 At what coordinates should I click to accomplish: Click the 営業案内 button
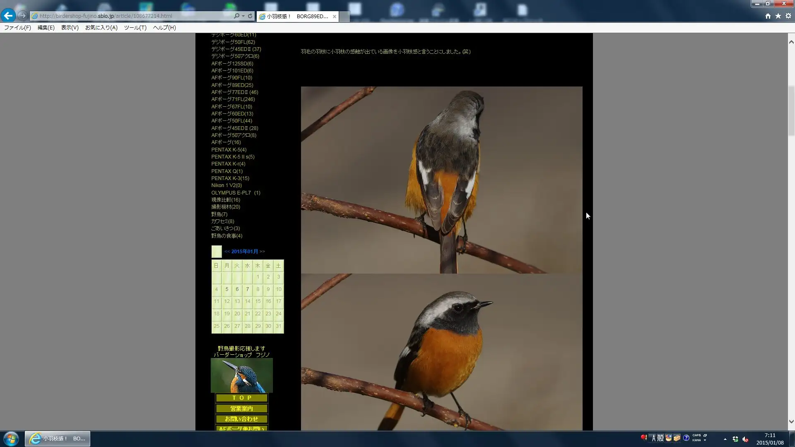coord(242,409)
